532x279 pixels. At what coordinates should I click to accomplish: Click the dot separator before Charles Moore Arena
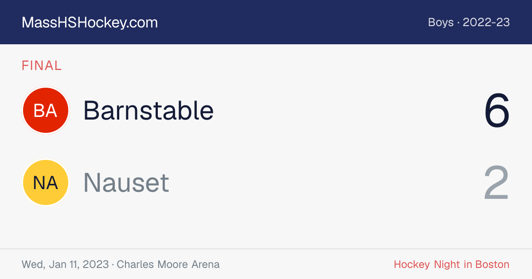pyautogui.click(x=113, y=265)
